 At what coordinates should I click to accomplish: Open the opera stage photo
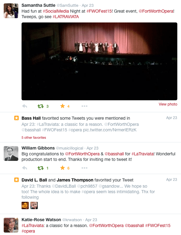(x=99, y=61)
